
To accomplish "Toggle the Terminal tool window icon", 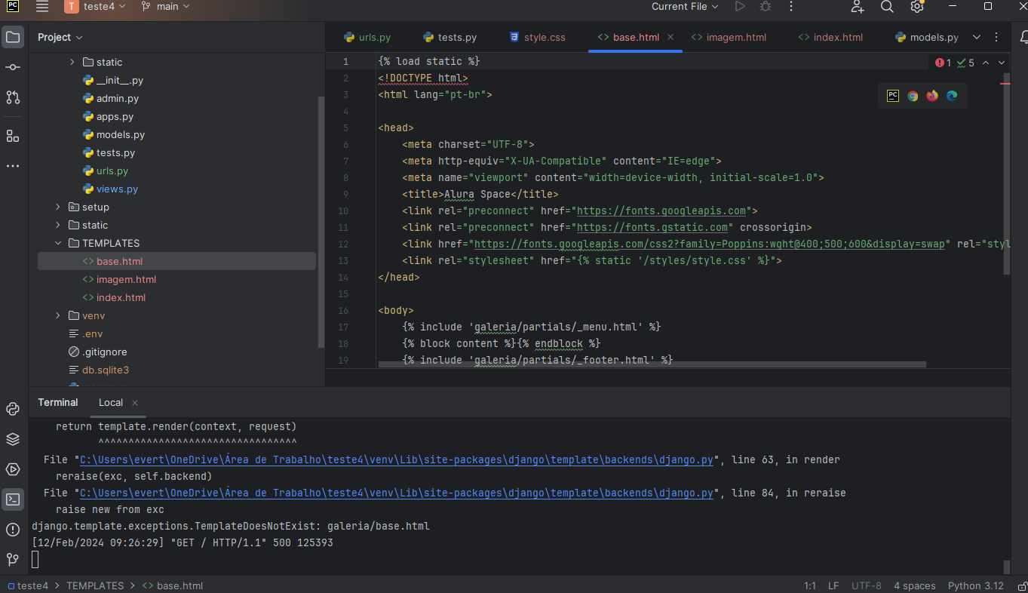I will click(13, 499).
